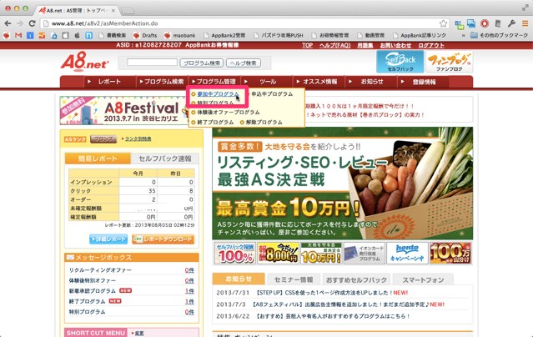
Task: Switch to the セルフバック速報 tab
Action: (165, 158)
